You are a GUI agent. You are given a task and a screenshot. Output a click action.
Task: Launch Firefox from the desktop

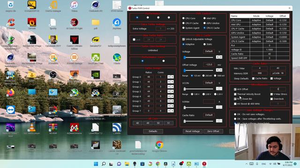[10, 92]
